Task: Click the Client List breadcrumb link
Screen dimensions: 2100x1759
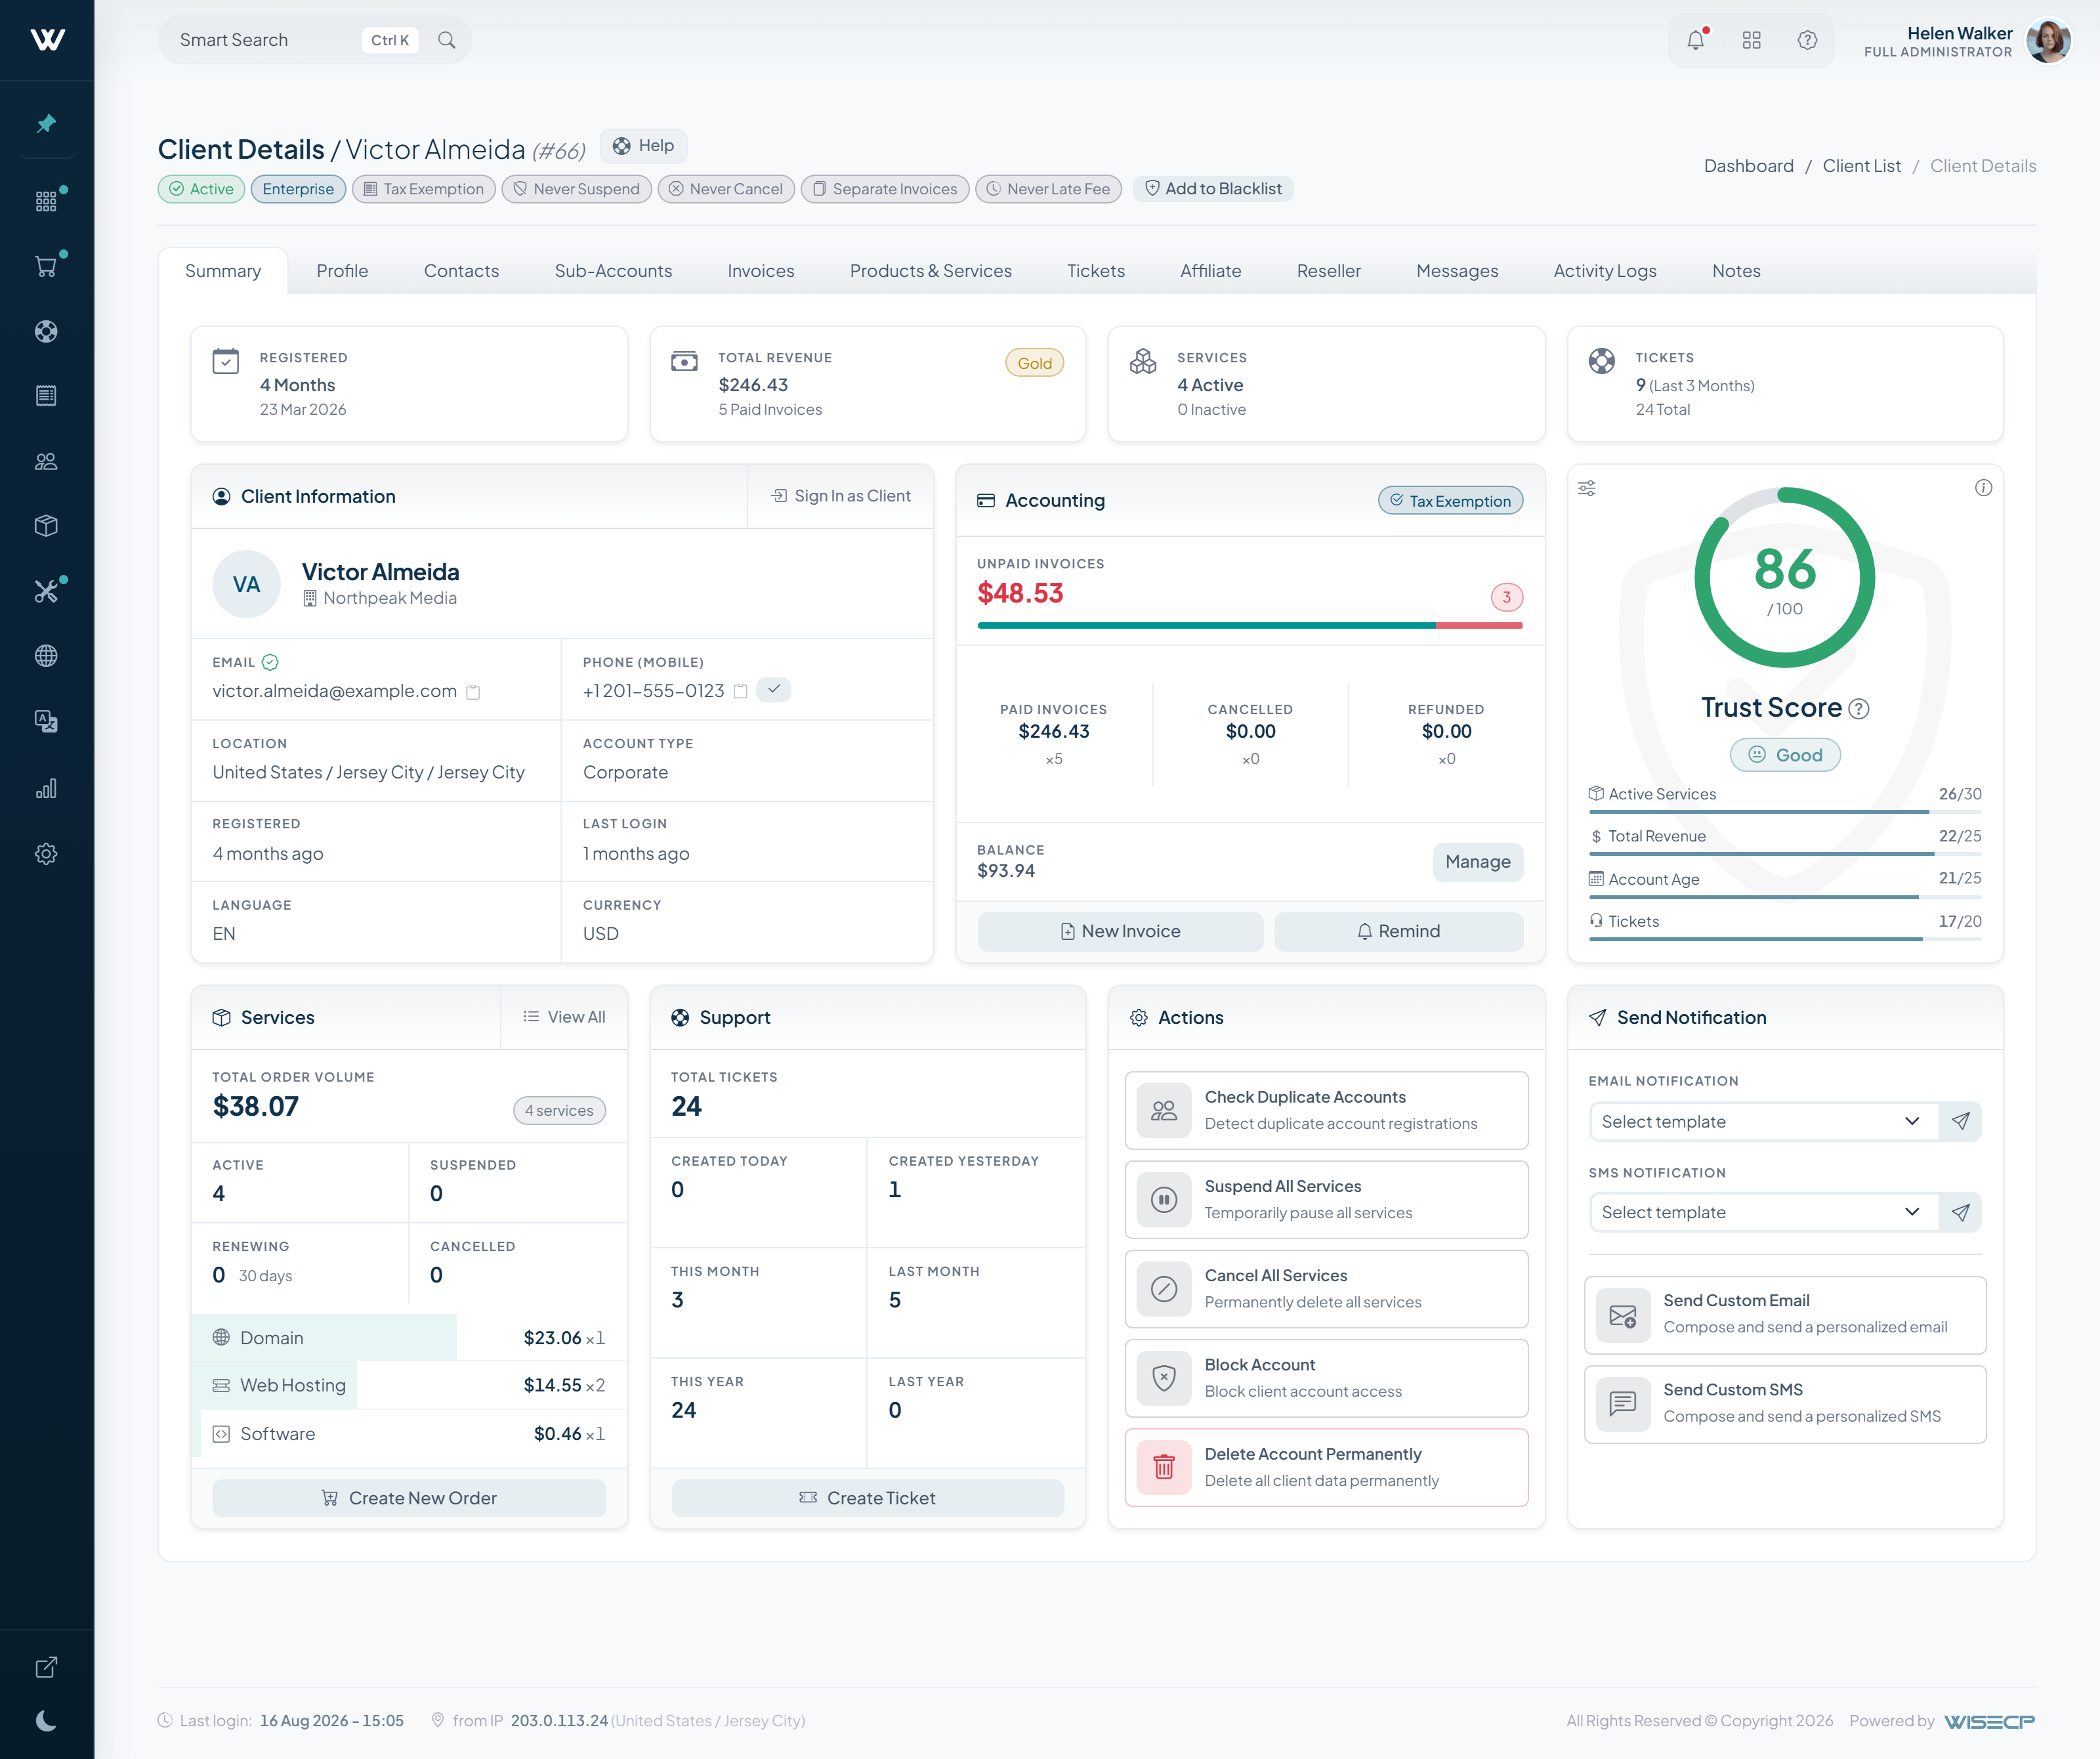Action: pos(1861,166)
